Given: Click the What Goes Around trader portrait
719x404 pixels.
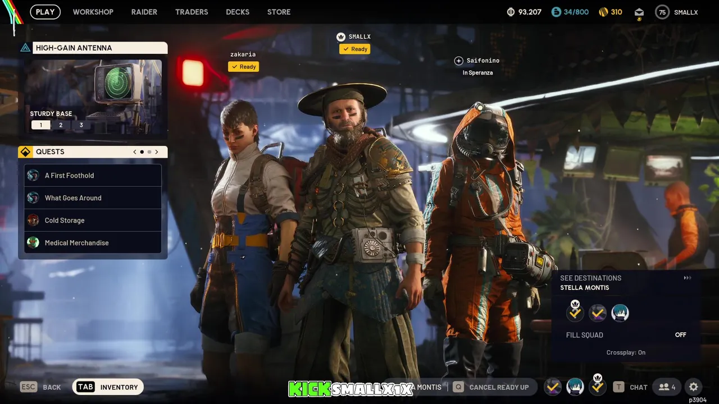Looking at the screenshot, I should 33,198.
